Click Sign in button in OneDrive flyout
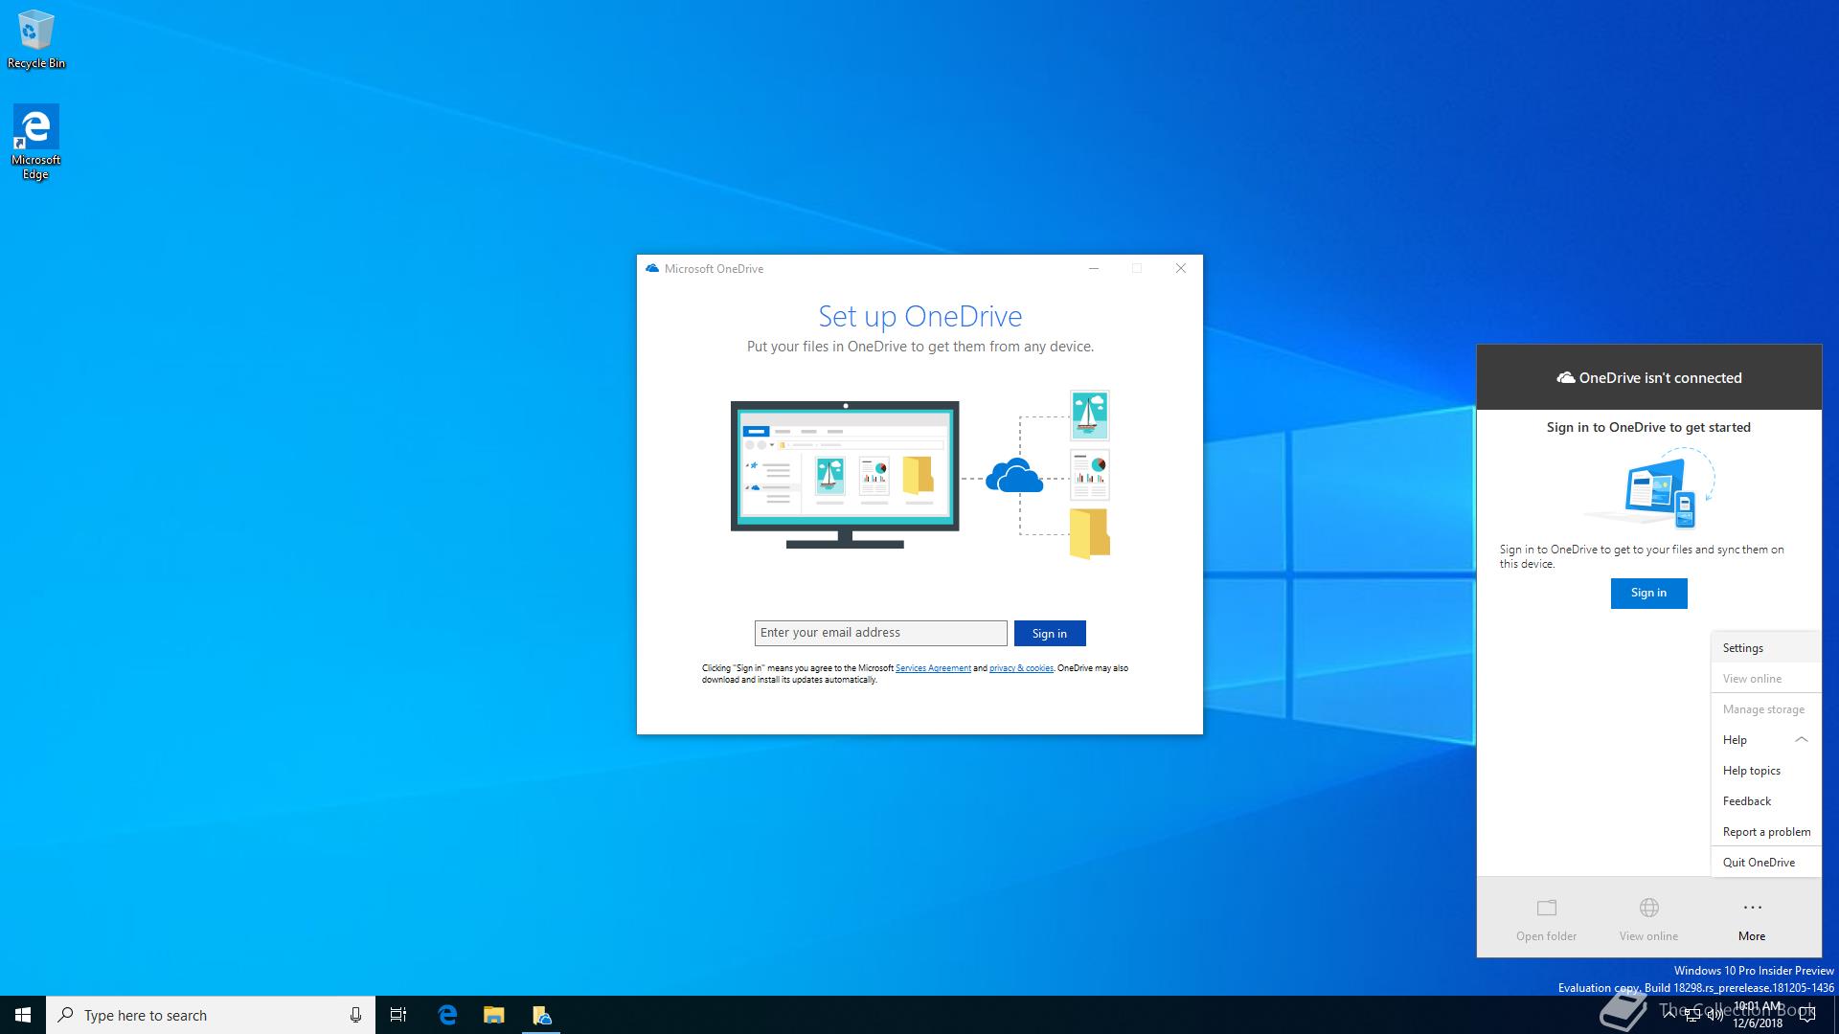 tap(1648, 593)
